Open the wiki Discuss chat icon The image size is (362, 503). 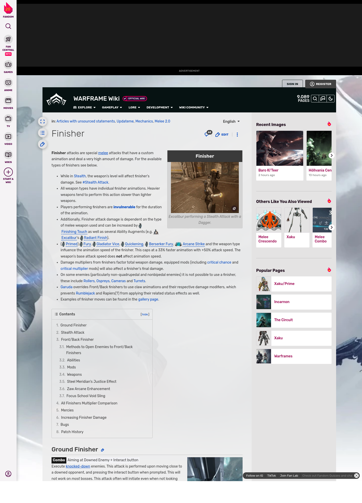click(x=323, y=99)
